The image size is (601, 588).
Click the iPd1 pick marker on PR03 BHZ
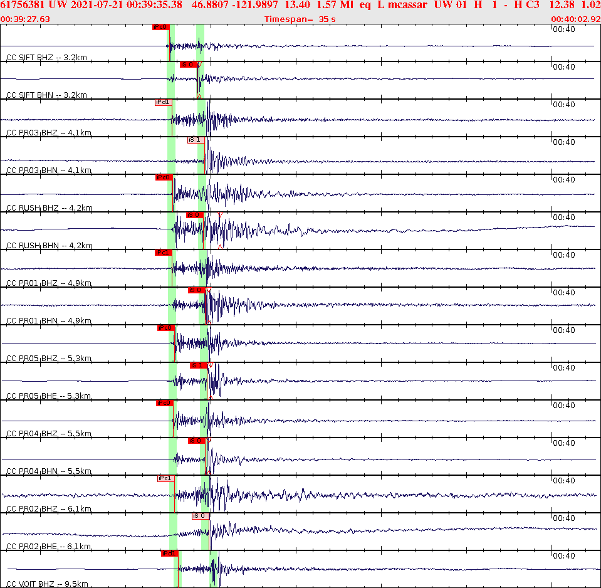pos(163,101)
